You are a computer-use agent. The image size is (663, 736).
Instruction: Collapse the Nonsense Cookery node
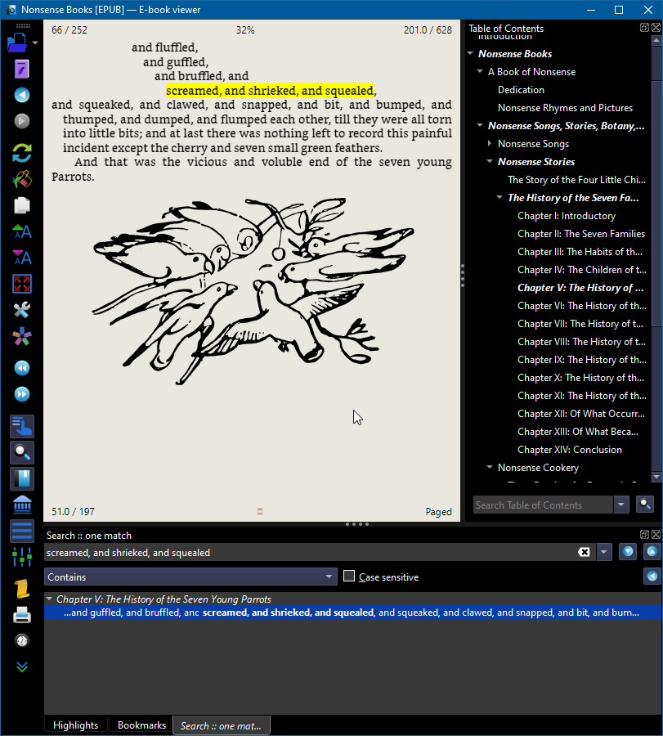[x=490, y=467]
